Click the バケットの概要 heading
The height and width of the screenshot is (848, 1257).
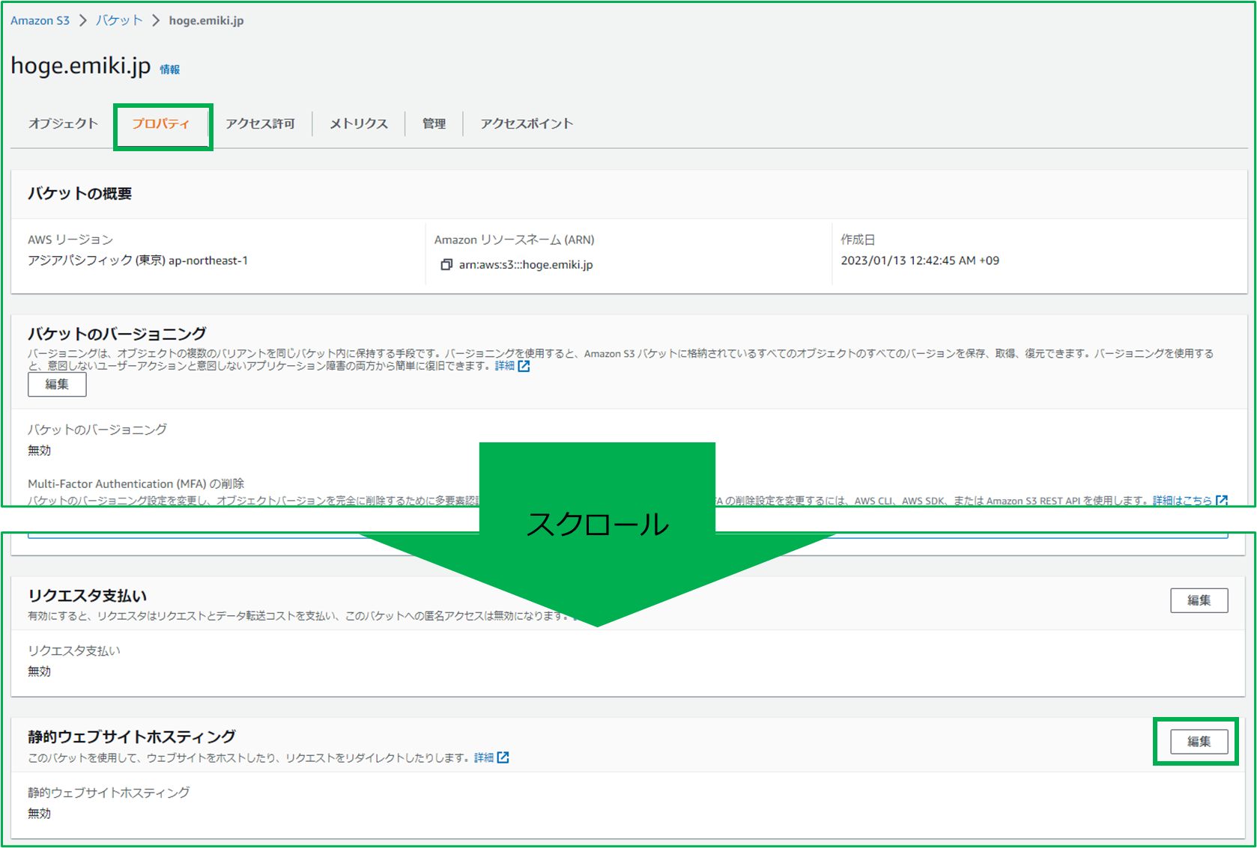80,194
